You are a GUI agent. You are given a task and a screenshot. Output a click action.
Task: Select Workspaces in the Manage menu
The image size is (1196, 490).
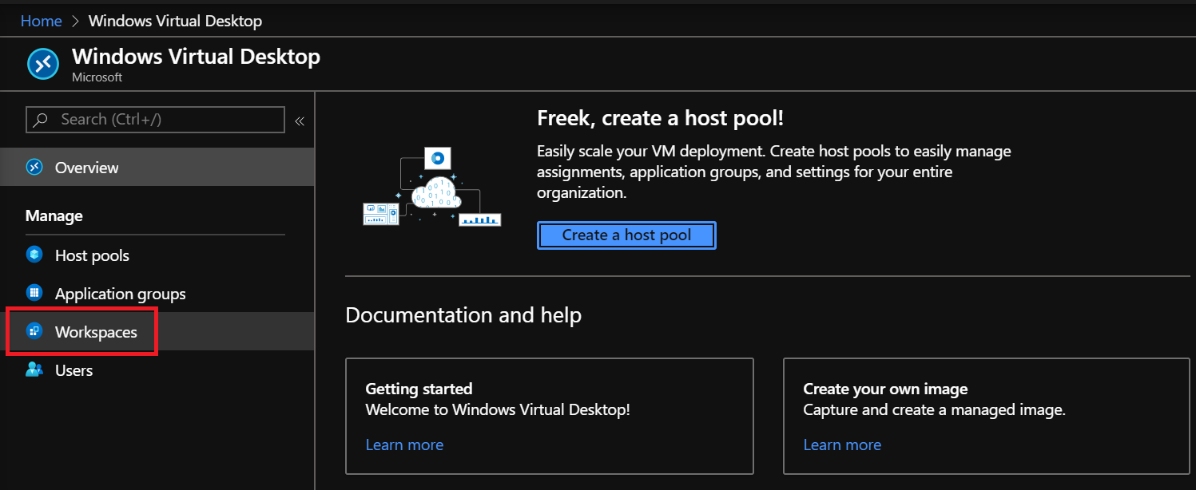pos(157,332)
